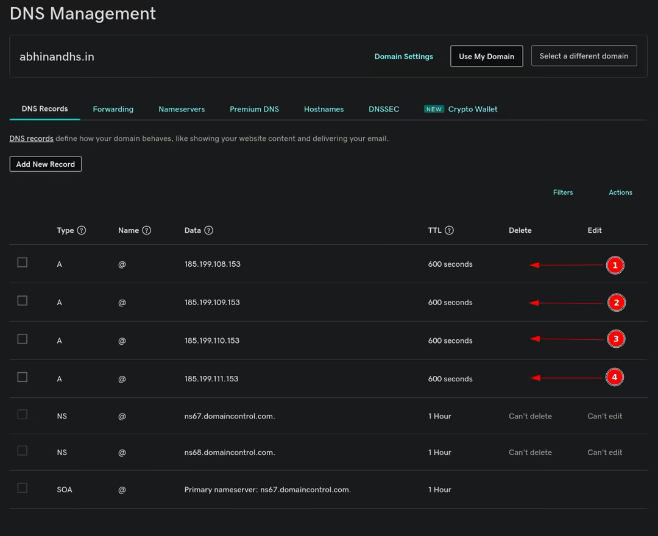The image size is (658, 536).
Task: Select the ns67.domaincontrol.com NS record checkbox
Action: (x=23, y=414)
